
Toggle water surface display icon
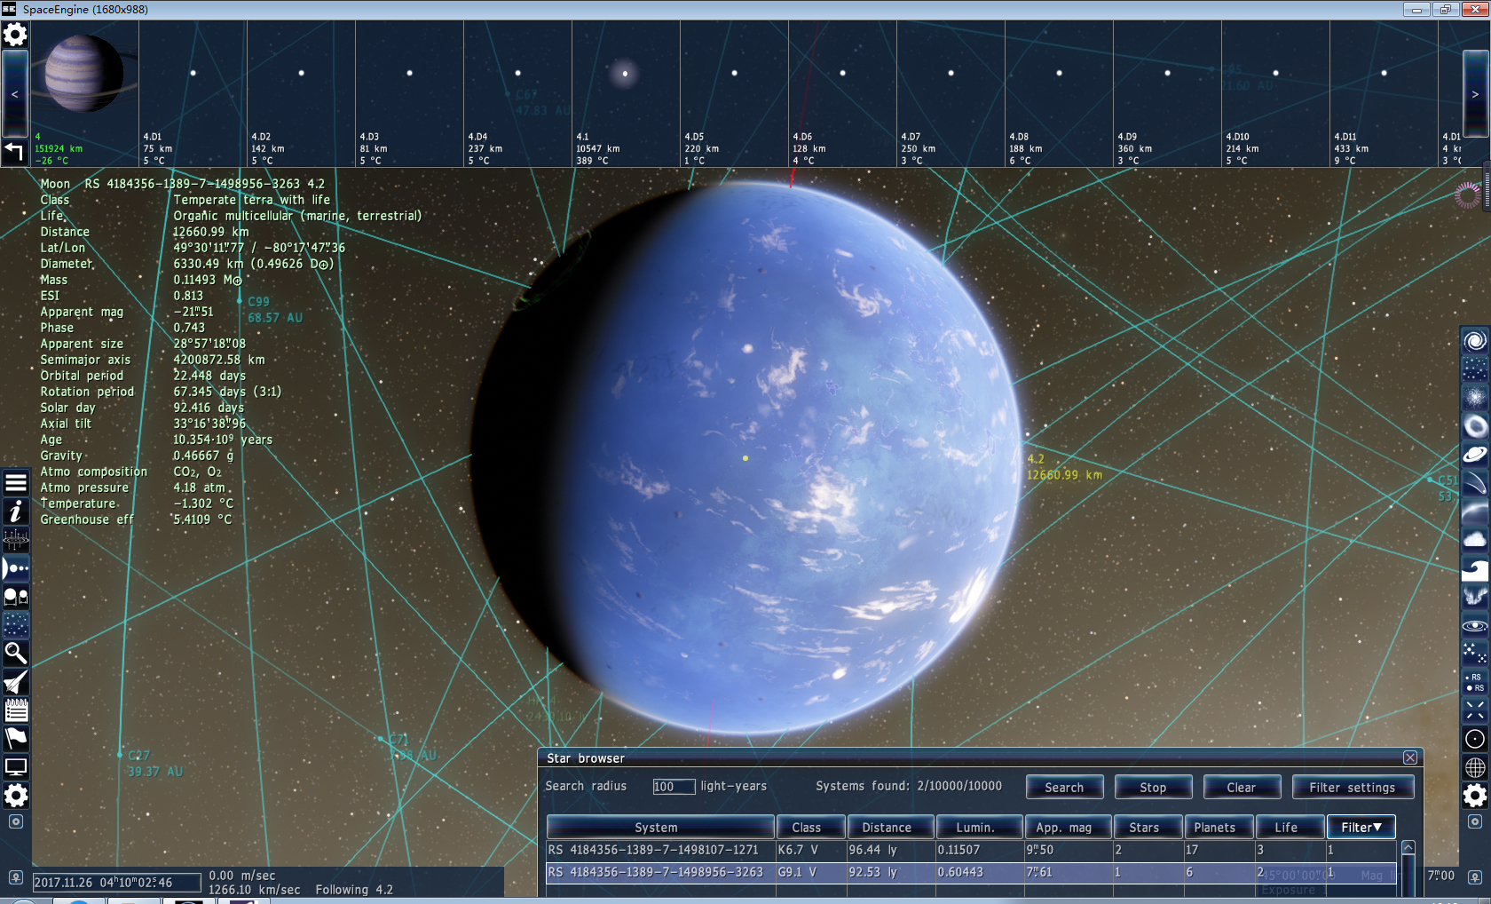pos(1475,568)
